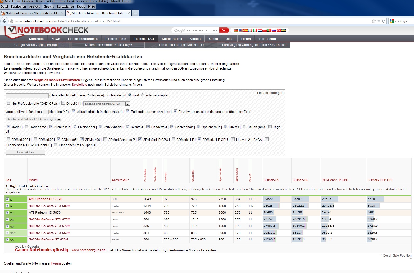Enable the Codename column checkbox
The width and height of the screenshot is (414, 273).
[26, 127]
